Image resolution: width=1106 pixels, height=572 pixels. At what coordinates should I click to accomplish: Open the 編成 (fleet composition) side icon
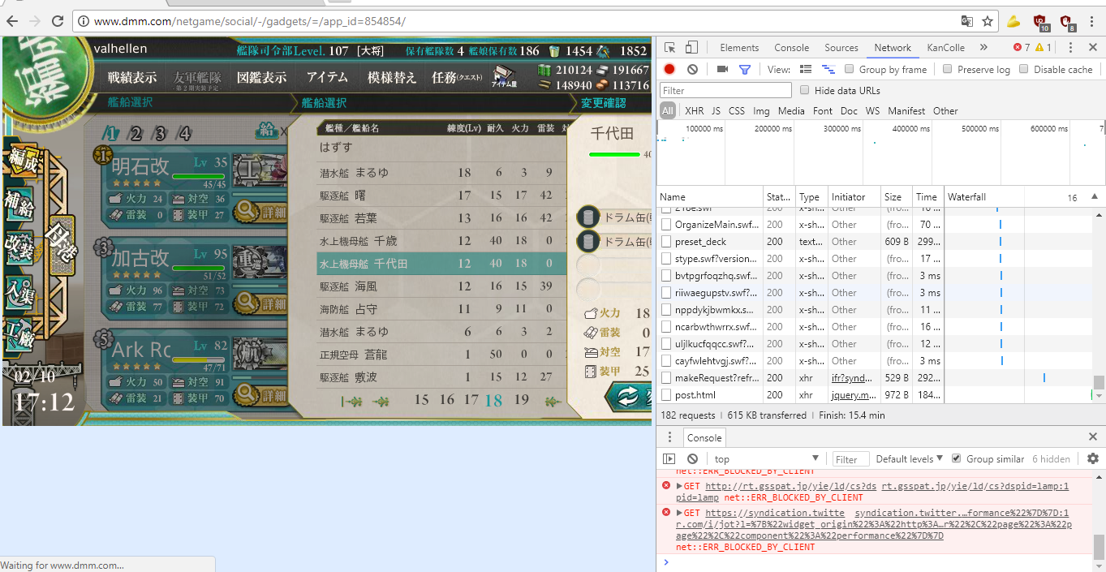pyautogui.click(x=22, y=162)
